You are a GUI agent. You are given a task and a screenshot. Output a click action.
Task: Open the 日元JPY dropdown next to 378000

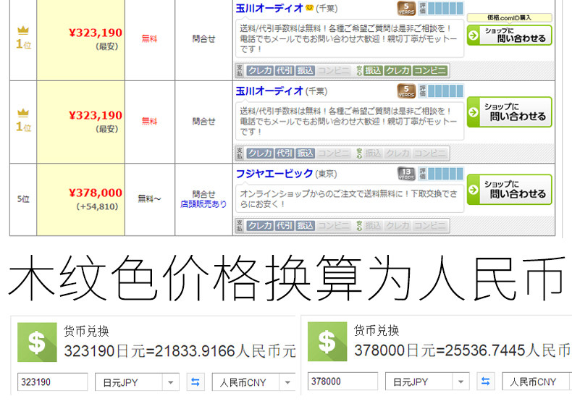[427, 382]
